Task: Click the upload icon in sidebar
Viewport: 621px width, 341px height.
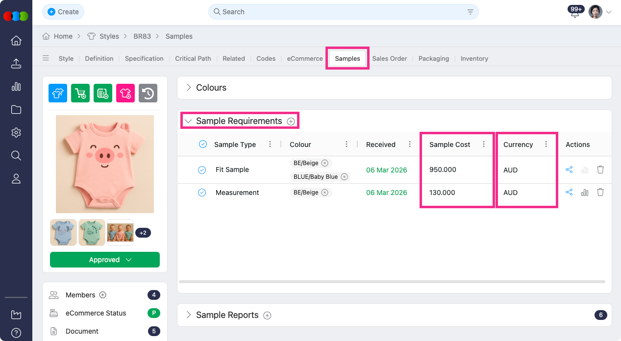Action: tap(16, 64)
